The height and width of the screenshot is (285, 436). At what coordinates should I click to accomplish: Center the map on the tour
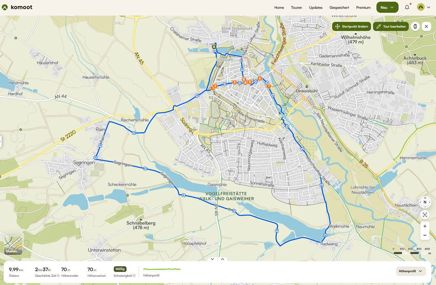425,215
